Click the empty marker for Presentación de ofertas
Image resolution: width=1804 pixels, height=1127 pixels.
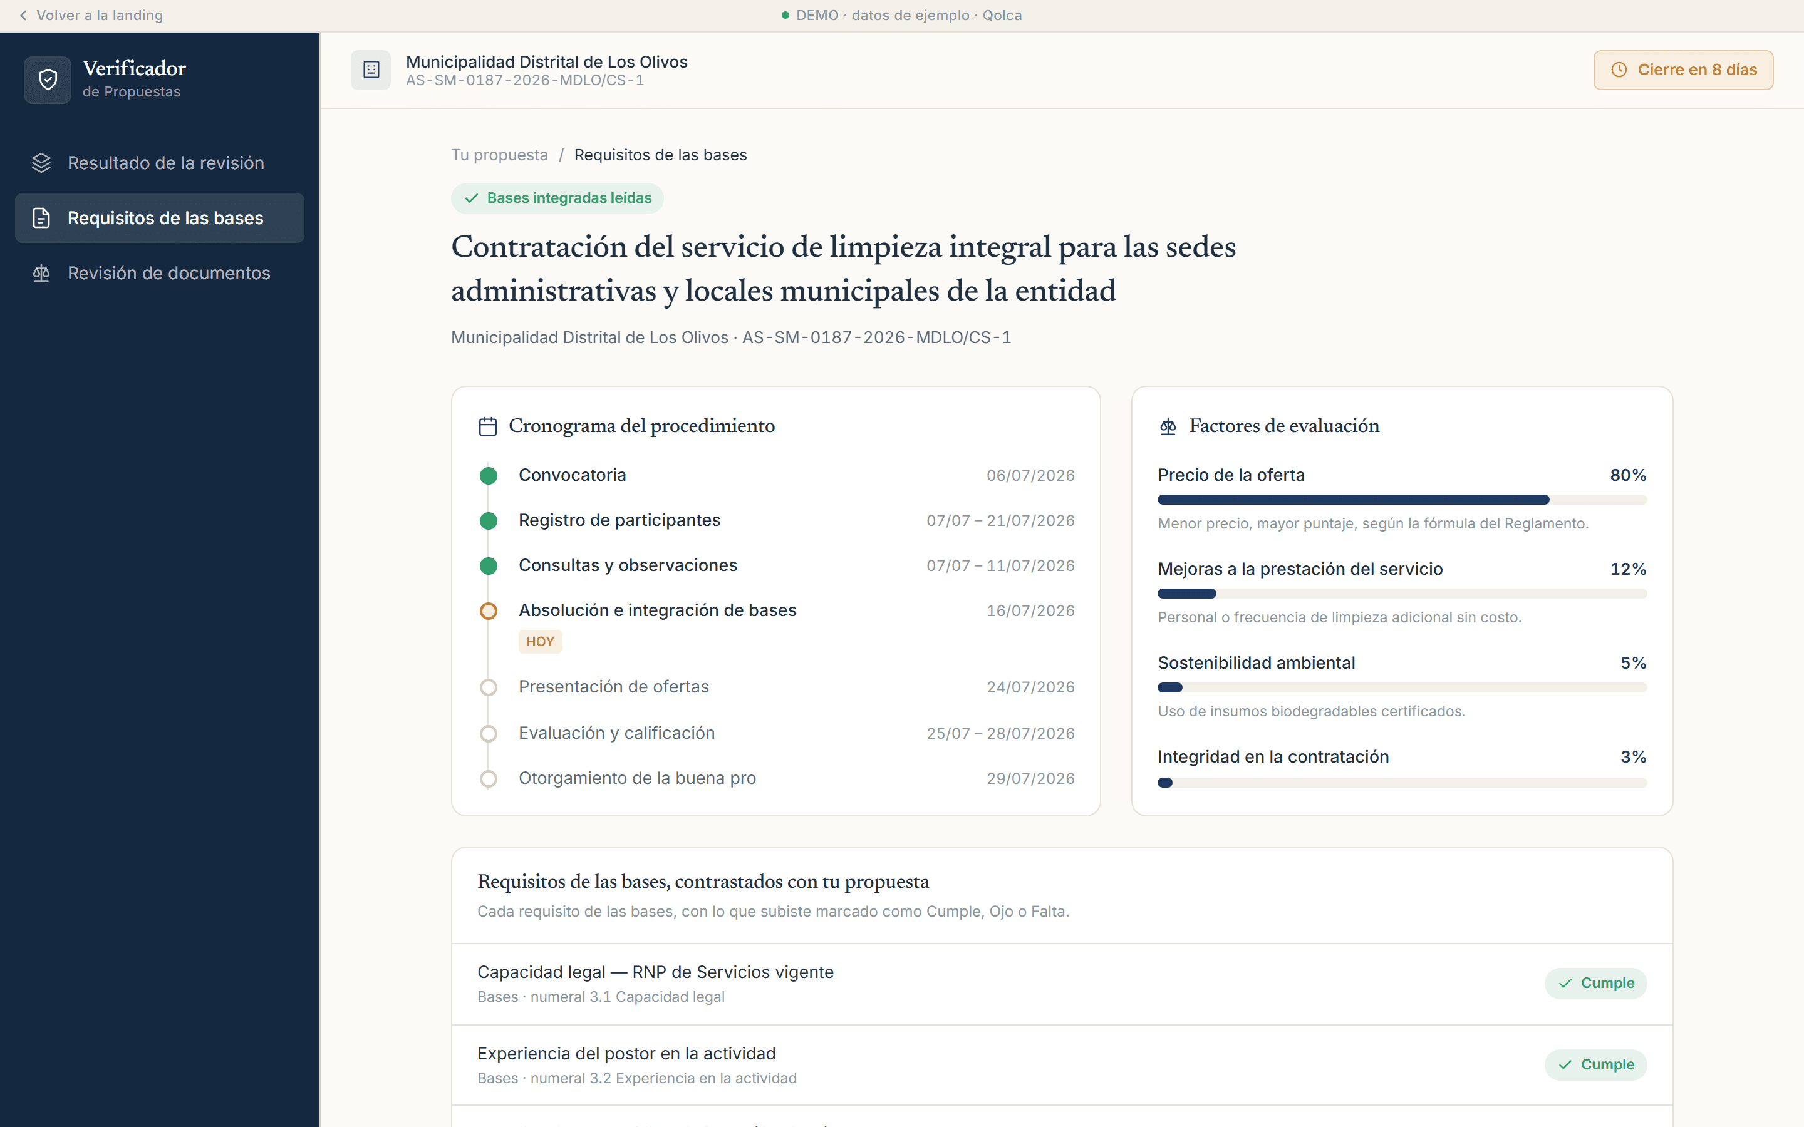(x=489, y=687)
